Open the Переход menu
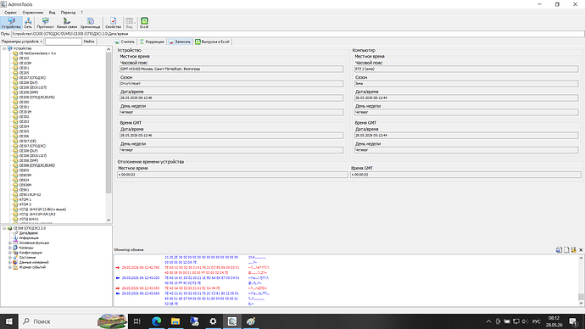 click(68, 13)
